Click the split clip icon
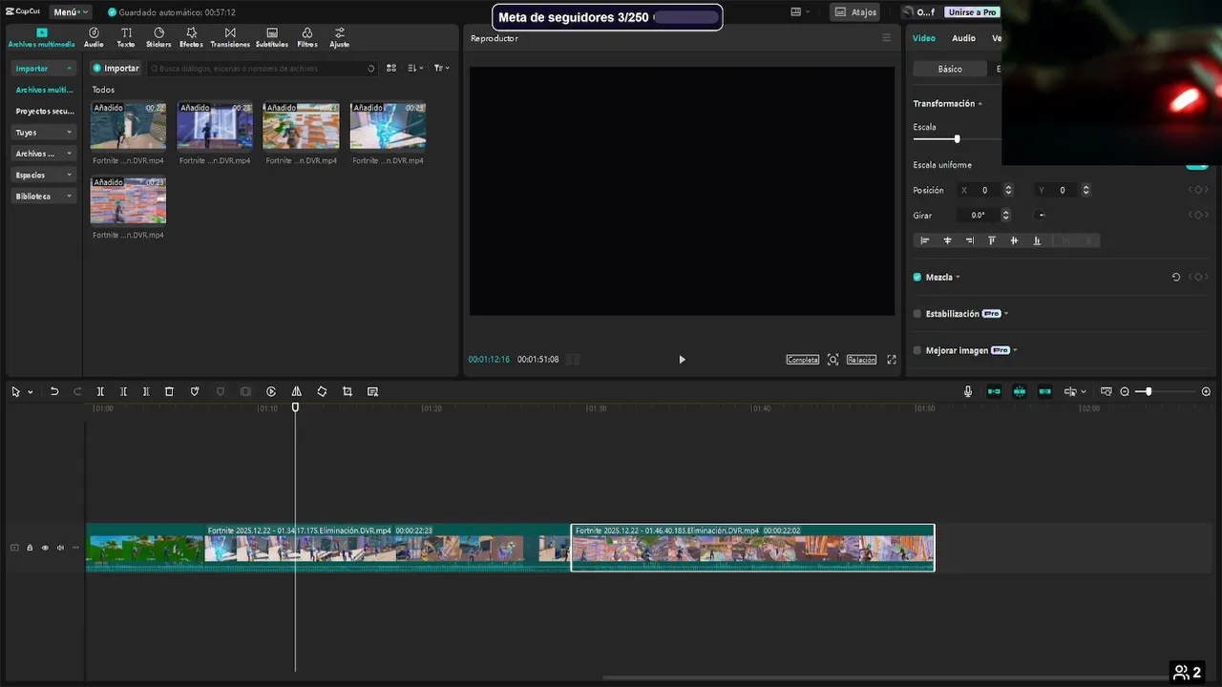Viewport: 1222px width, 687px height. (x=100, y=391)
